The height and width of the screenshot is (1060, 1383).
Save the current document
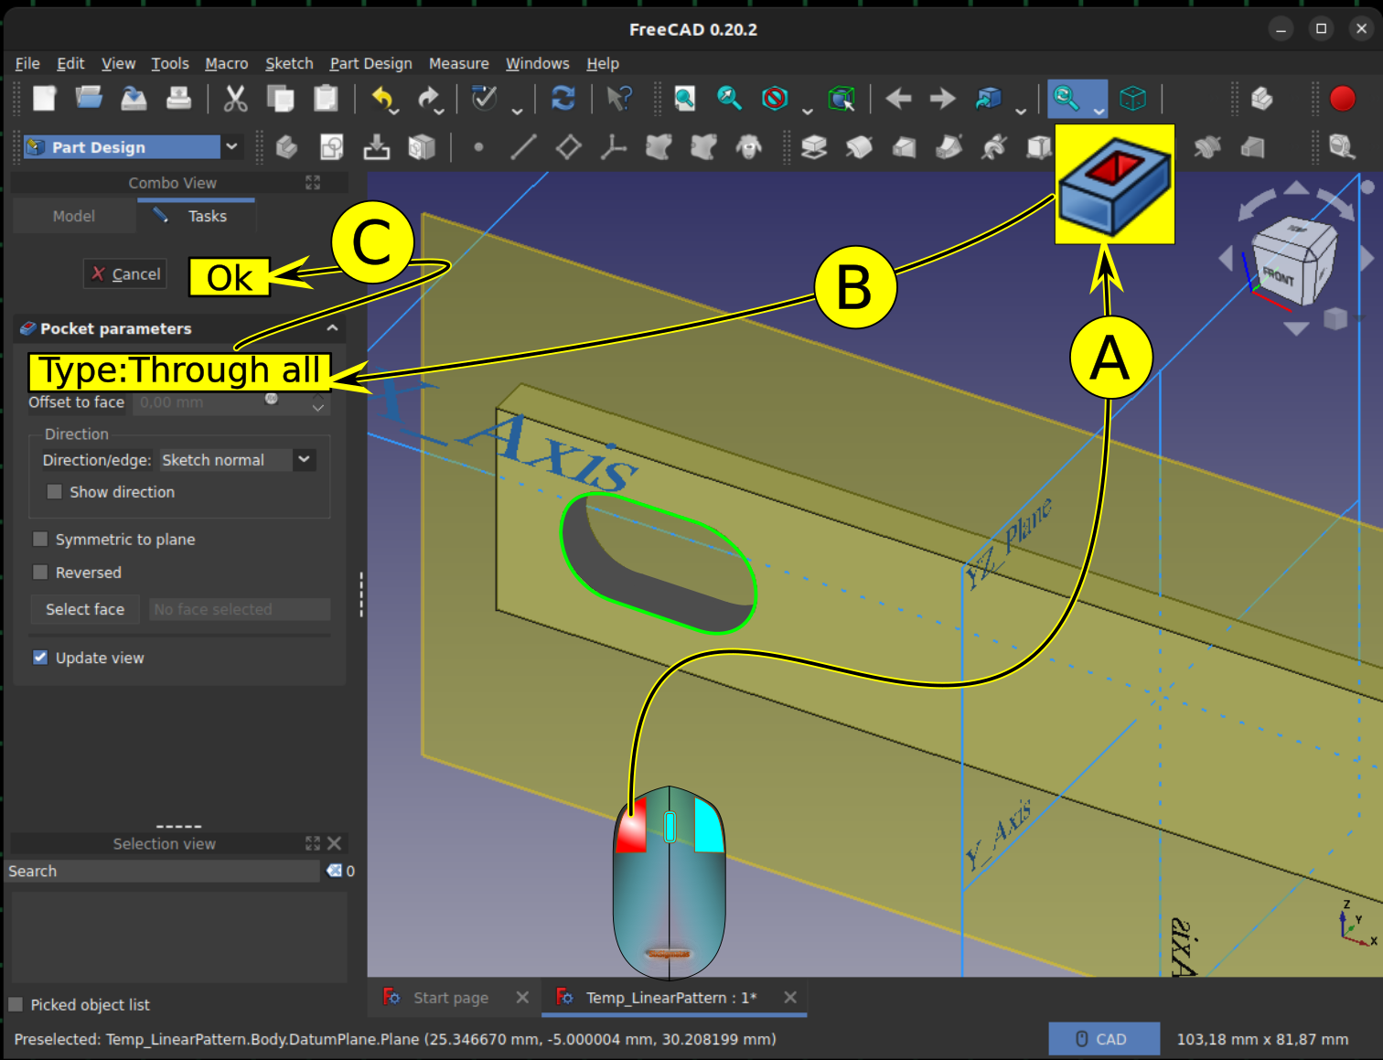pos(134,98)
